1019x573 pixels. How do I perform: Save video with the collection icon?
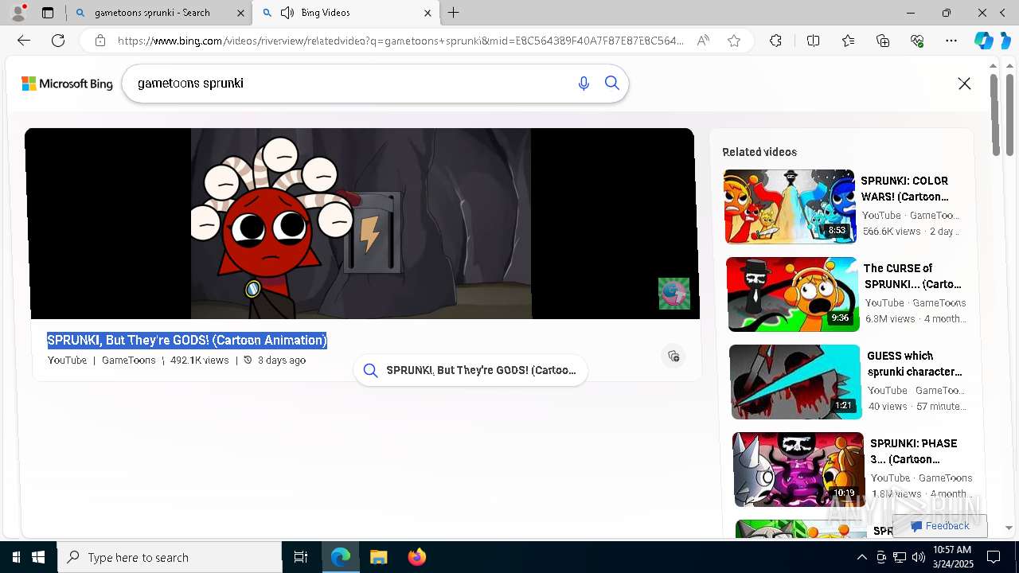tap(673, 356)
